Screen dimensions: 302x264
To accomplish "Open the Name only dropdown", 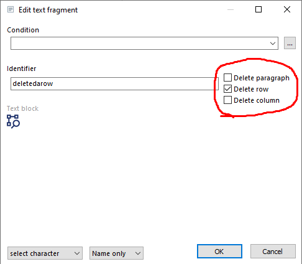I will tap(116, 253).
